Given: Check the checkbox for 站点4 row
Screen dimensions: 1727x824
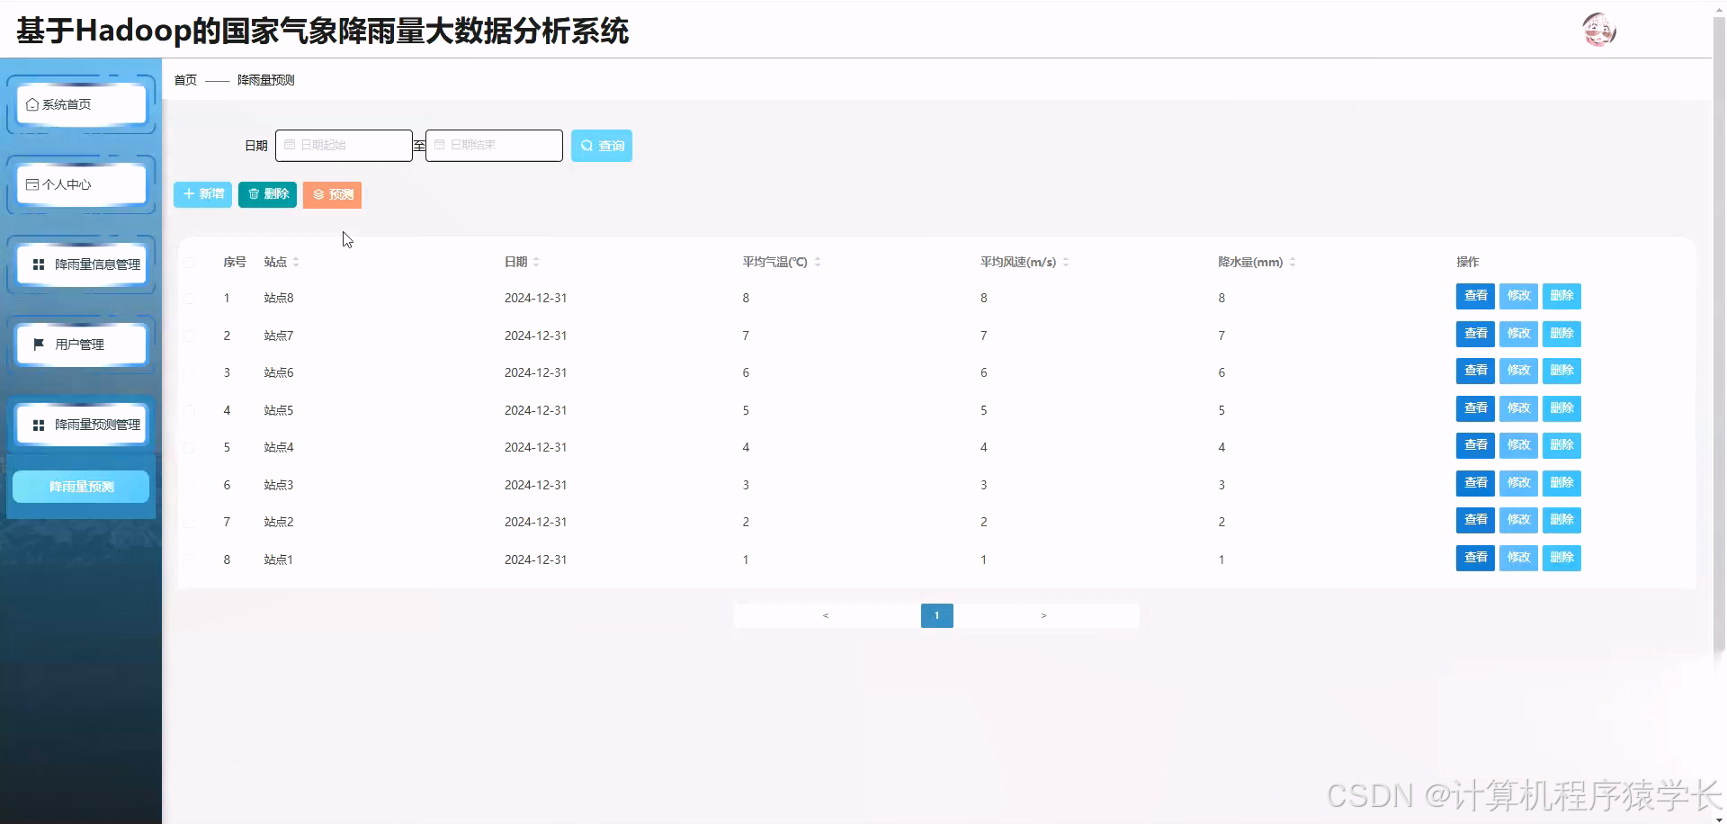Looking at the screenshot, I should pos(189,447).
